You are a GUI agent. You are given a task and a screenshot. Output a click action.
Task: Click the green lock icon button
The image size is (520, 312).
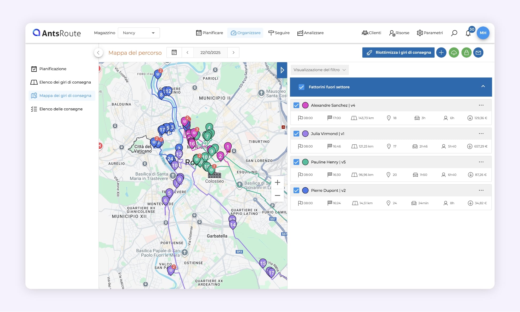pyautogui.click(x=466, y=53)
